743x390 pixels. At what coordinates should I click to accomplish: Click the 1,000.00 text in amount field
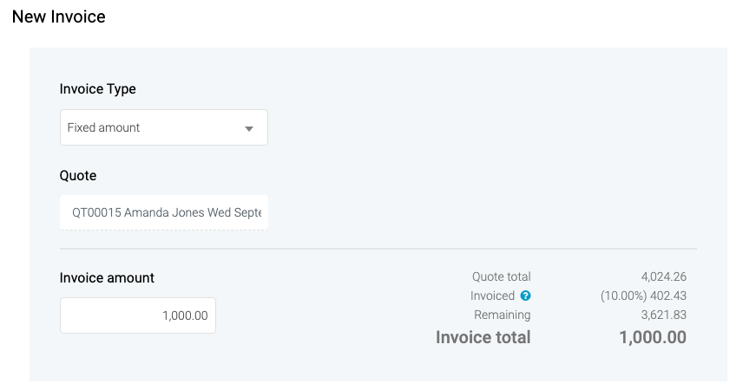tap(185, 315)
